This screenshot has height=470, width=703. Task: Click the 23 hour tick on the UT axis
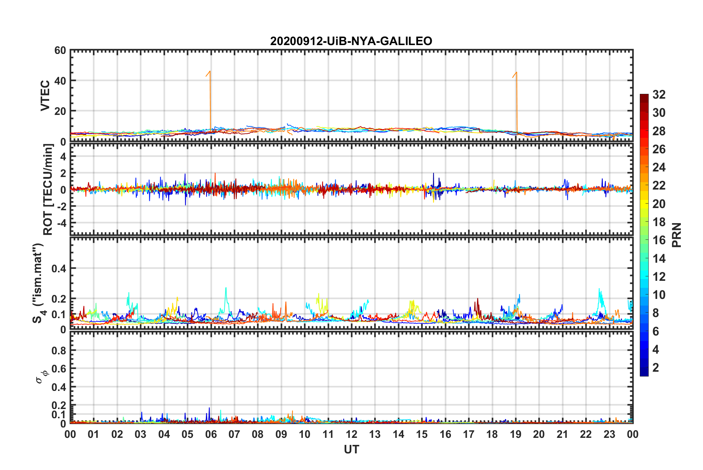[609, 434]
